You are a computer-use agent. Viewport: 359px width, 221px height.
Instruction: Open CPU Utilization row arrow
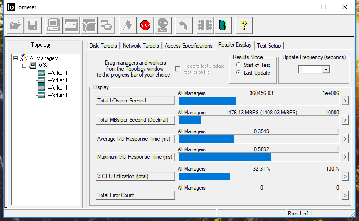(x=345, y=176)
